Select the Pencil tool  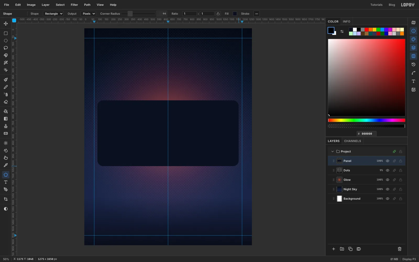(x=6, y=87)
